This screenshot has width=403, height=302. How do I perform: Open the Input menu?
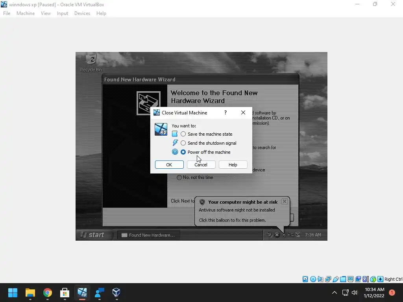(63, 13)
